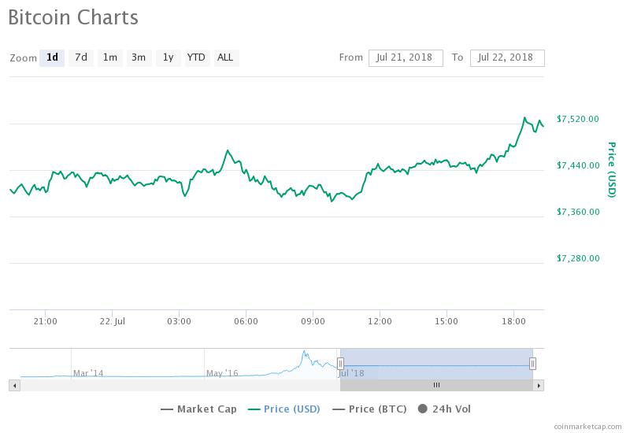Select the 1d zoom range
The height and width of the screenshot is (433, 630).
click(52, 57)
